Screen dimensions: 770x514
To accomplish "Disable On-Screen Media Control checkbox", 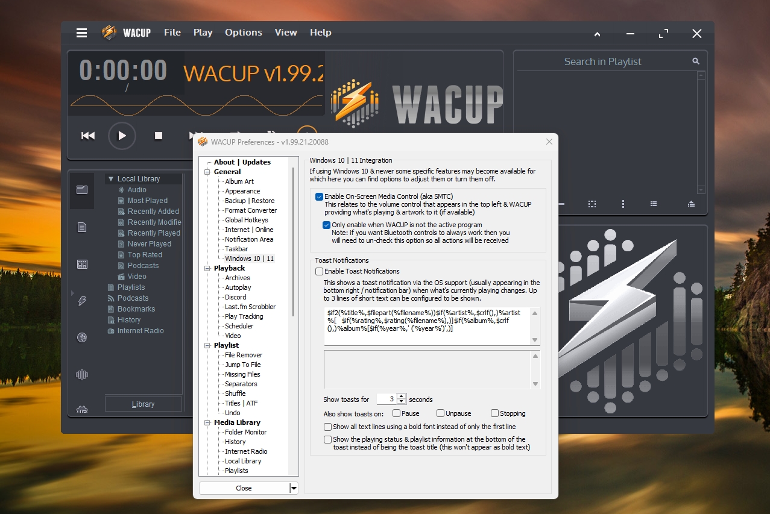I will pos(319,196).
